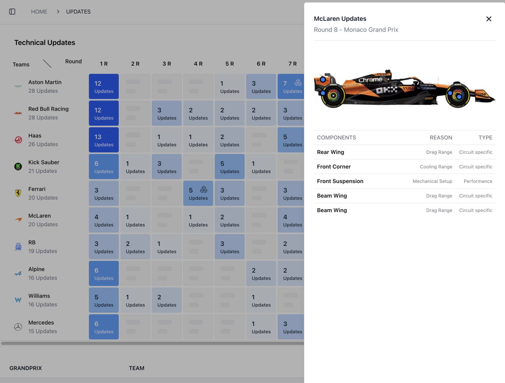
Task: Click package icon in Ferrari round 4 cell
Action: pyautogui.click(x=204, y=190)
